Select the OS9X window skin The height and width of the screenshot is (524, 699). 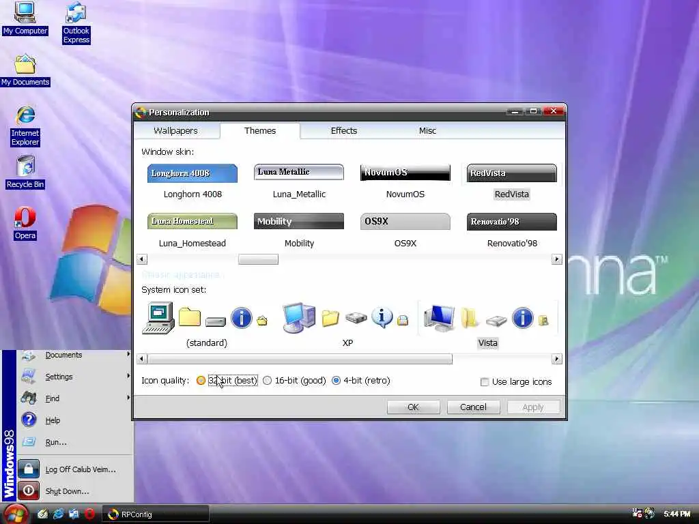(405, 231)
